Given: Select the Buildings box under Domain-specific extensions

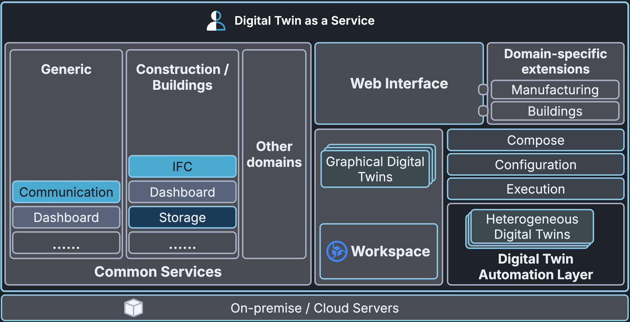Looking at the screenshot, I should tap(555, 111).
